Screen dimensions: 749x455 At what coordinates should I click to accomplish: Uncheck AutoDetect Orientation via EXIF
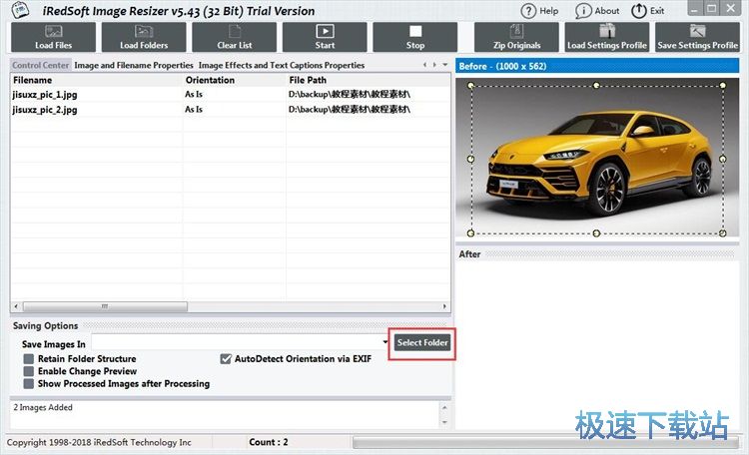tap(226, 359)
